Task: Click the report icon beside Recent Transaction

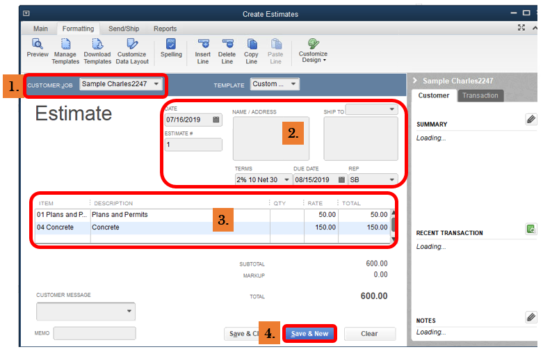Action: pos(531,229)
